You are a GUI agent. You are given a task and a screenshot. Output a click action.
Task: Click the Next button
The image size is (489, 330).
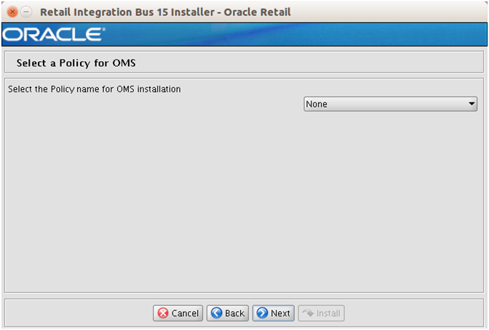(274, 313)
